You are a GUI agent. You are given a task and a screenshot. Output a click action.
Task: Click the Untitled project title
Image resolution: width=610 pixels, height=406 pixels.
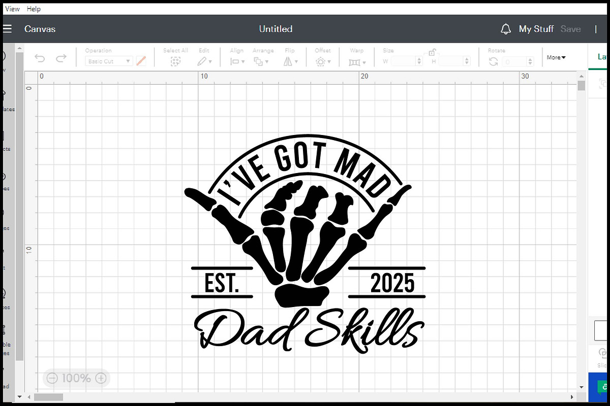click(x=276, y=29)
